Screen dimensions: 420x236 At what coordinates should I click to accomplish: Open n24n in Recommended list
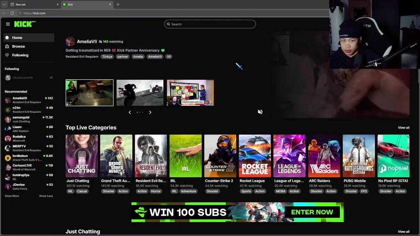click(29, 109)
